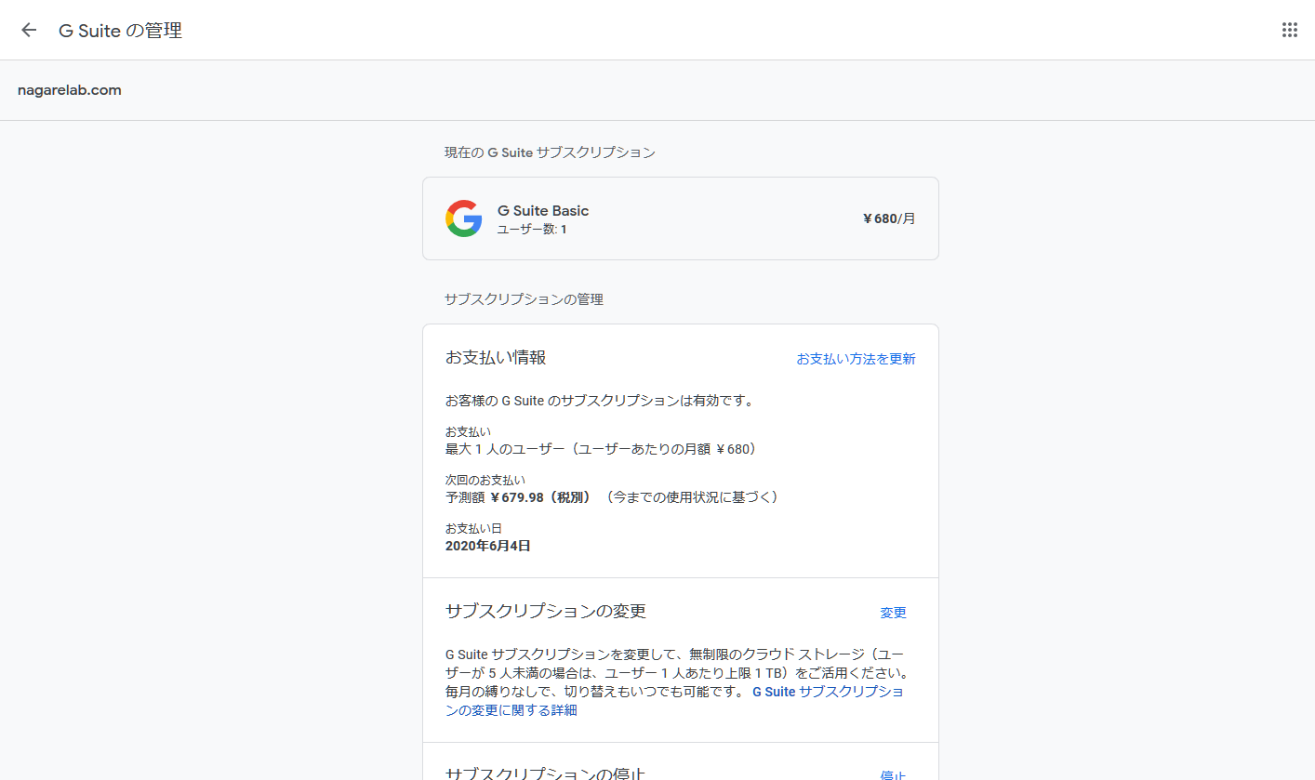Click the Google G logo

click(463, 218)
